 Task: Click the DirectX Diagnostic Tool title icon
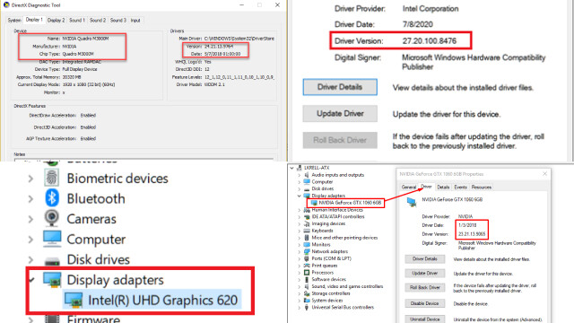pyautogui.click(x=6, y=4)
